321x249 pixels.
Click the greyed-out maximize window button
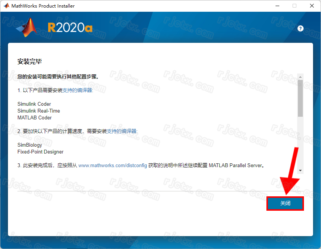point(294,6)
